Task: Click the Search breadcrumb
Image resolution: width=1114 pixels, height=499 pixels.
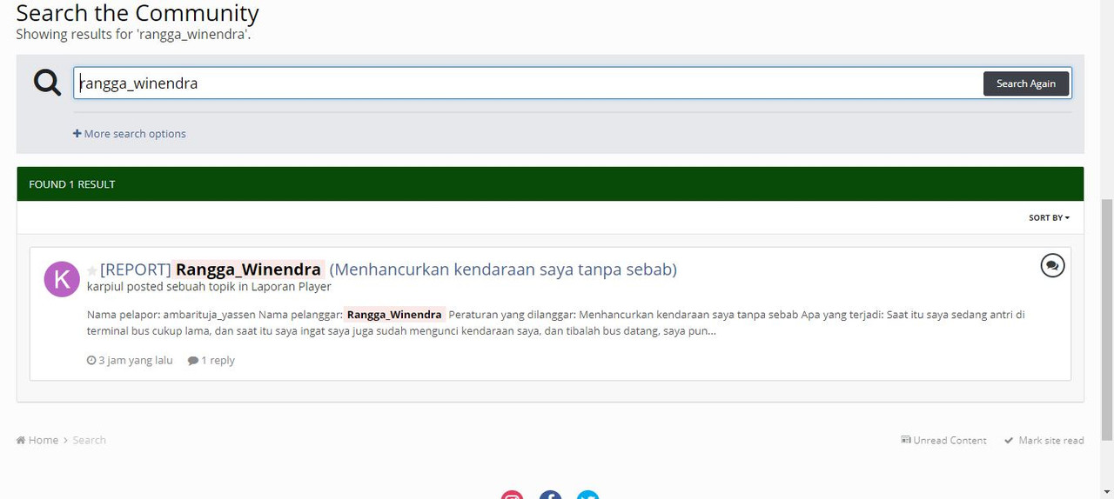Action: pos(89,441)
